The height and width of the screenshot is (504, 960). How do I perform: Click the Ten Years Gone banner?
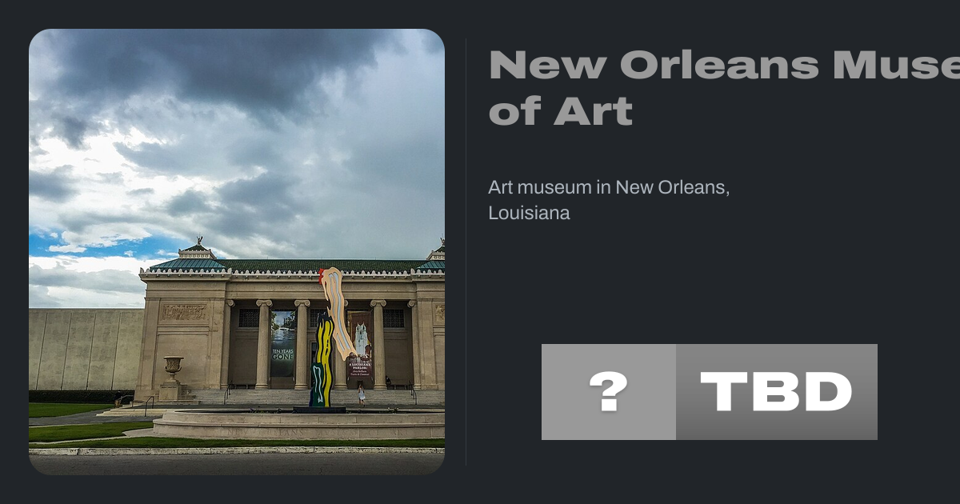coord(282,344)
